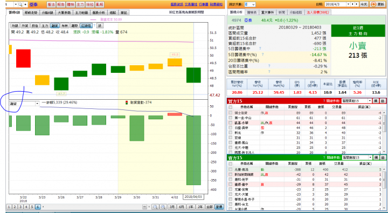The width and height of the screenshot is (388, 213).
Task: Open the stock code dropdown arrow at top left
Action: click(15, 4)
